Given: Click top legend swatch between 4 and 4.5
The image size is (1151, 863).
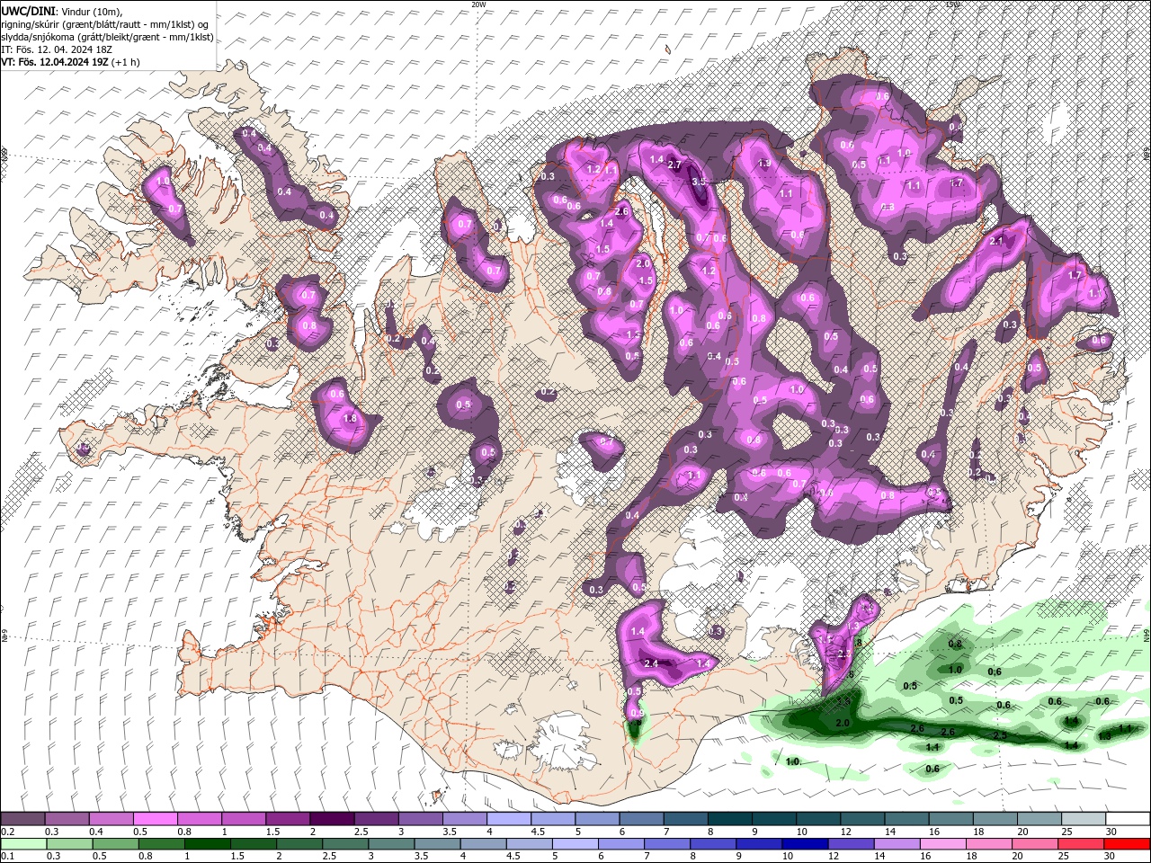Looking at the screenshot, I should tap(509, 819).
